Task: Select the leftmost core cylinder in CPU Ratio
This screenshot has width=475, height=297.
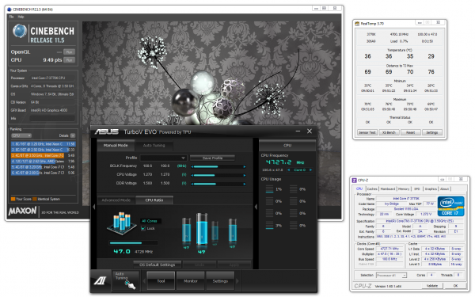Action: (x=186, y=230)
